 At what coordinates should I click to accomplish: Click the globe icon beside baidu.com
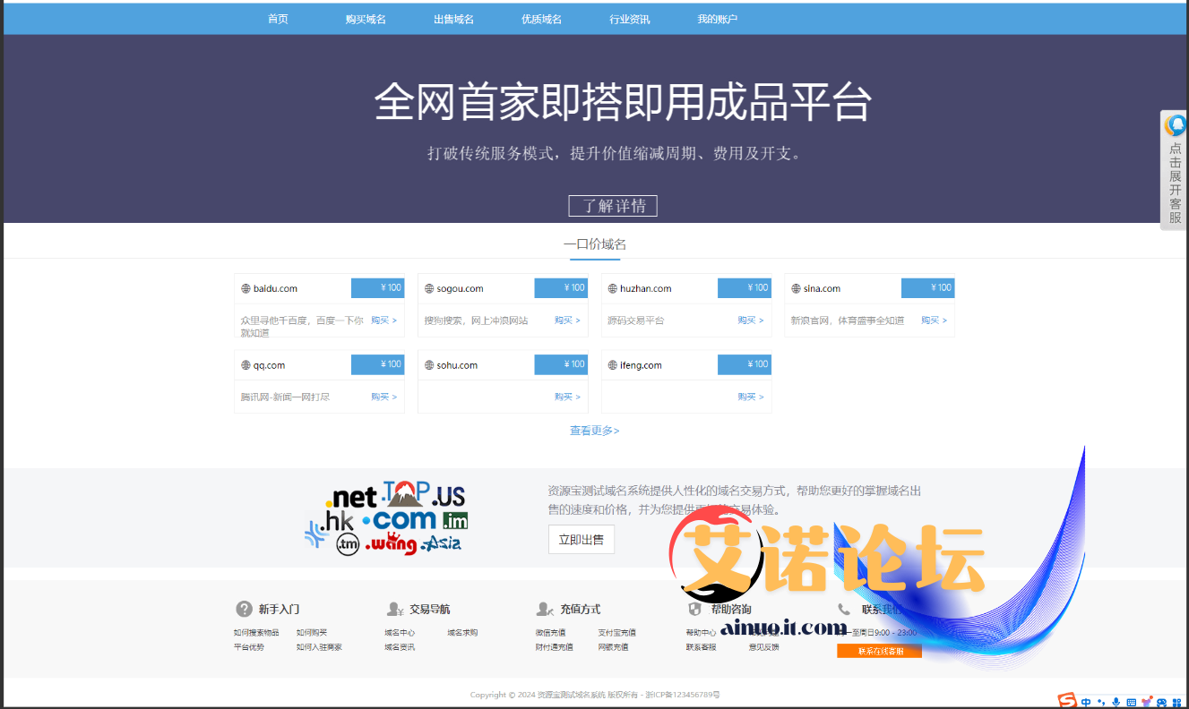click(x=246, y=289)
